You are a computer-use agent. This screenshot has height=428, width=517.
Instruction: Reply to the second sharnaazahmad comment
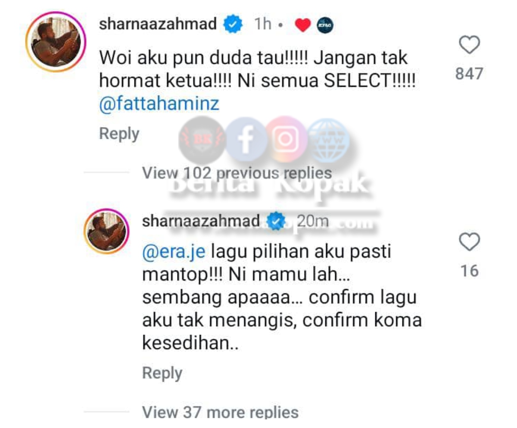click(162, 373)
